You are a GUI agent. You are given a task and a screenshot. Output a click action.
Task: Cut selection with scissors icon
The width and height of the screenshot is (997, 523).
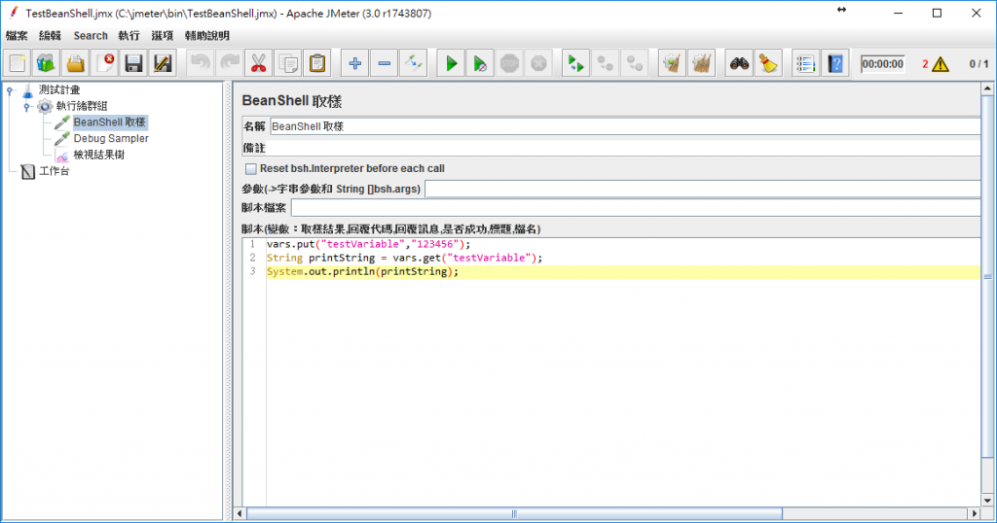pos(258,63)
